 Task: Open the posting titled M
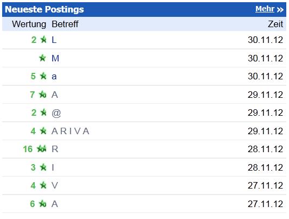coord(55,58)
